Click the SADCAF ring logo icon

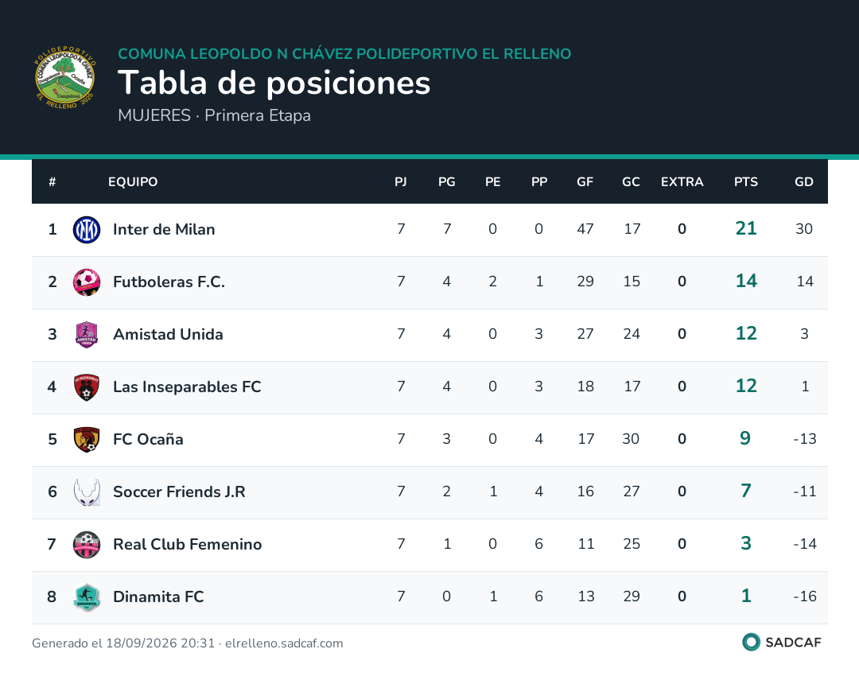(751, 642)
